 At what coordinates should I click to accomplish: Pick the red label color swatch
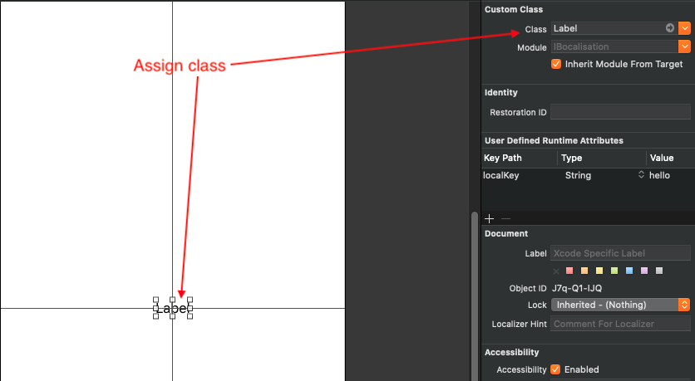tap(569, 271)
